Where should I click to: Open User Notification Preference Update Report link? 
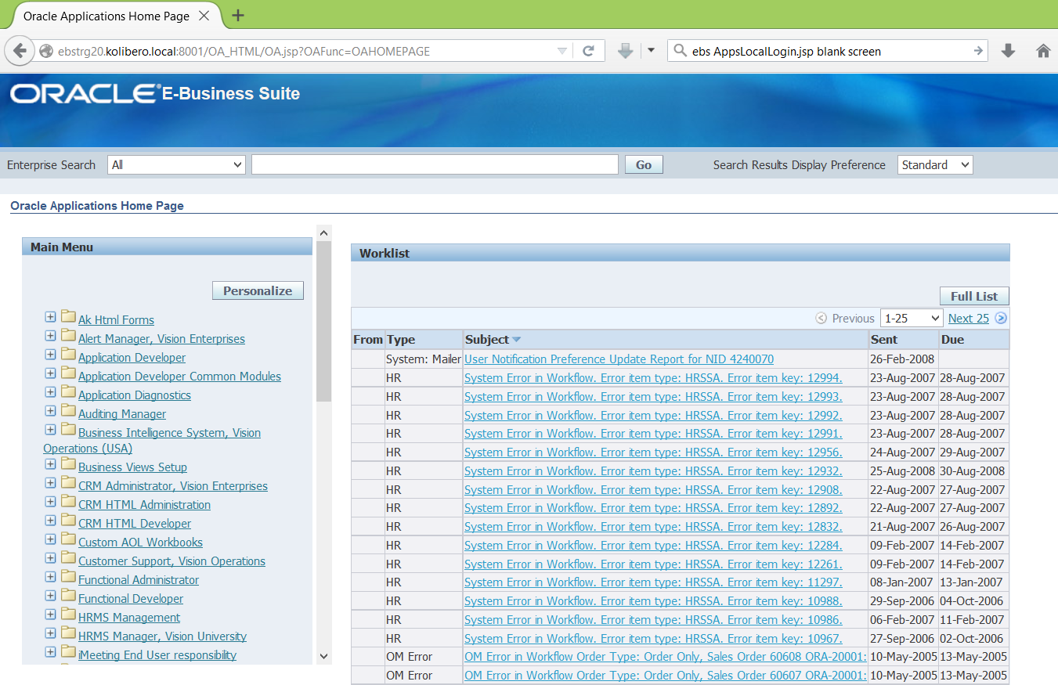[619, 359]
